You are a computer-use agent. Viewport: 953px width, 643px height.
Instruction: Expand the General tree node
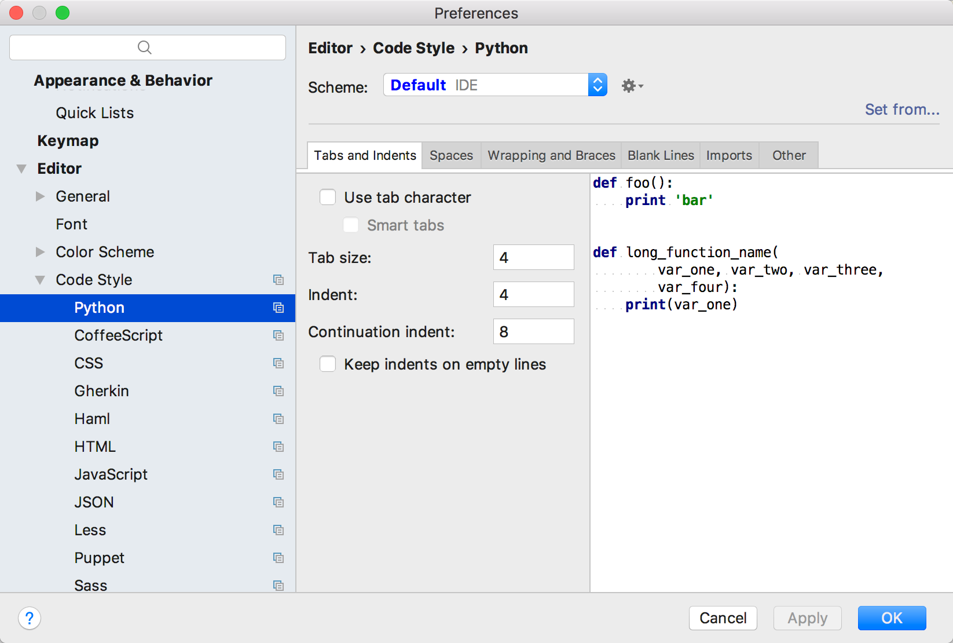(x=40, y=196)
